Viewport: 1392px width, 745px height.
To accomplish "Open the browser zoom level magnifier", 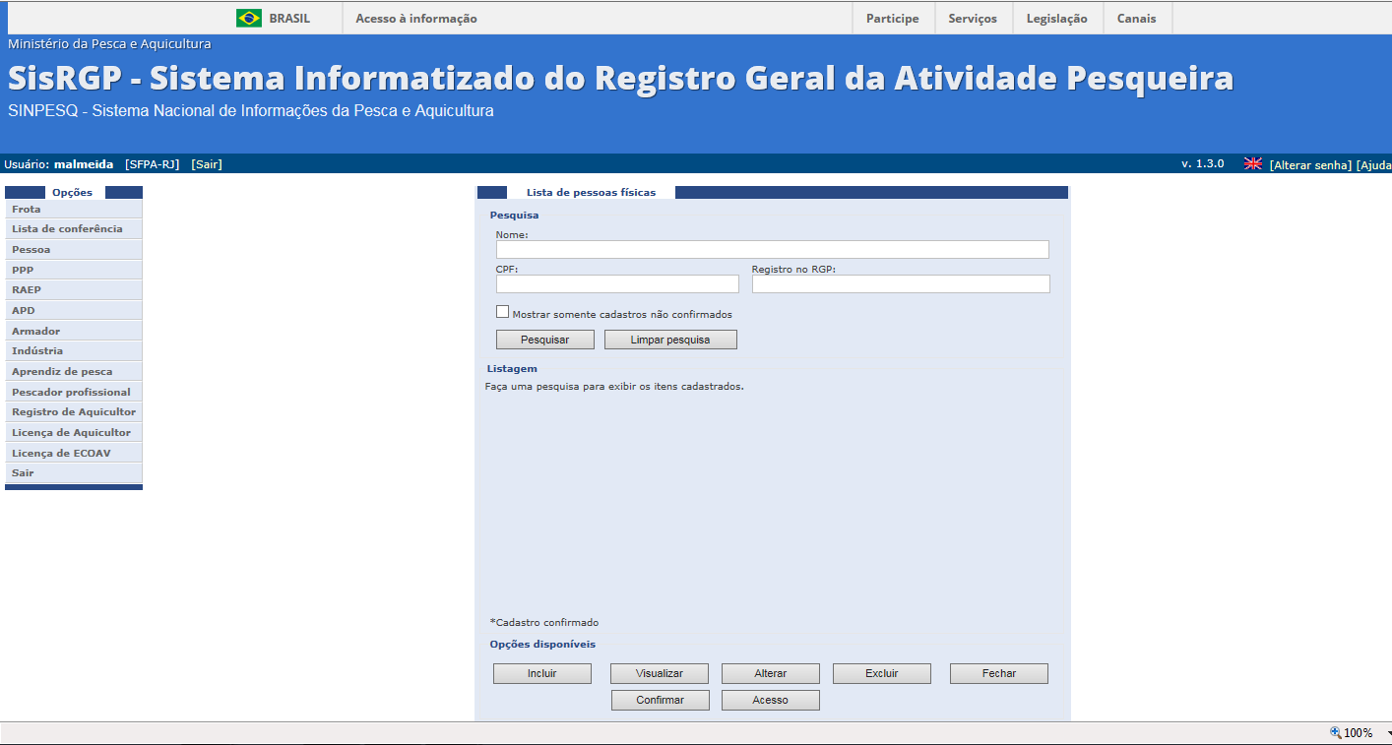I will (1336, 732).
